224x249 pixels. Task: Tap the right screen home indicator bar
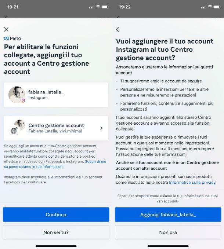pos(168,246)
